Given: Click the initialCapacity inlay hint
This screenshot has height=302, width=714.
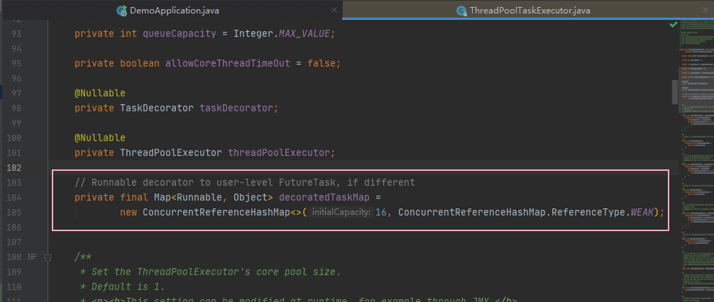Looking at the screenshot, I should pyautogui.click(x=341, y=212).
